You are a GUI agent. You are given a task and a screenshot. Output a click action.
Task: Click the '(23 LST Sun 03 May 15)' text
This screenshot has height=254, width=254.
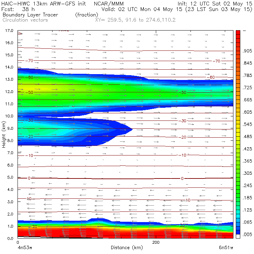(x=219, y=9)
